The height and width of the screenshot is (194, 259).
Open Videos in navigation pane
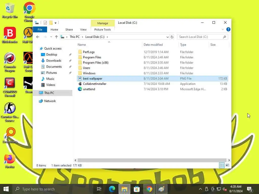point(51,85)
